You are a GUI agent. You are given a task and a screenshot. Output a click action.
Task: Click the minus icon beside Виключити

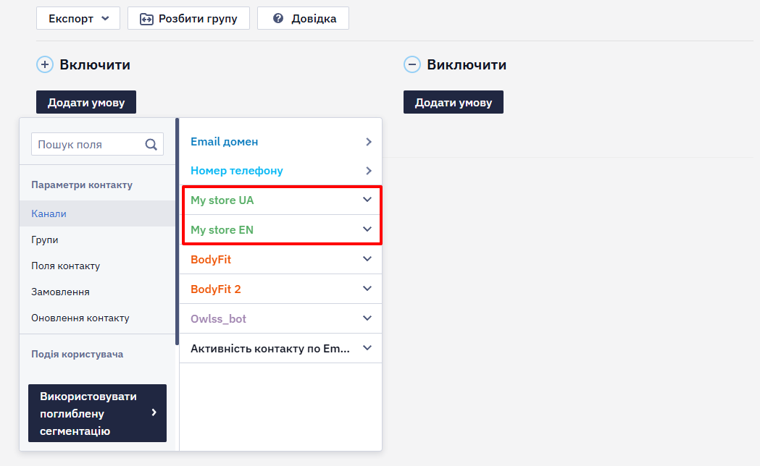[x=412, y=64]
